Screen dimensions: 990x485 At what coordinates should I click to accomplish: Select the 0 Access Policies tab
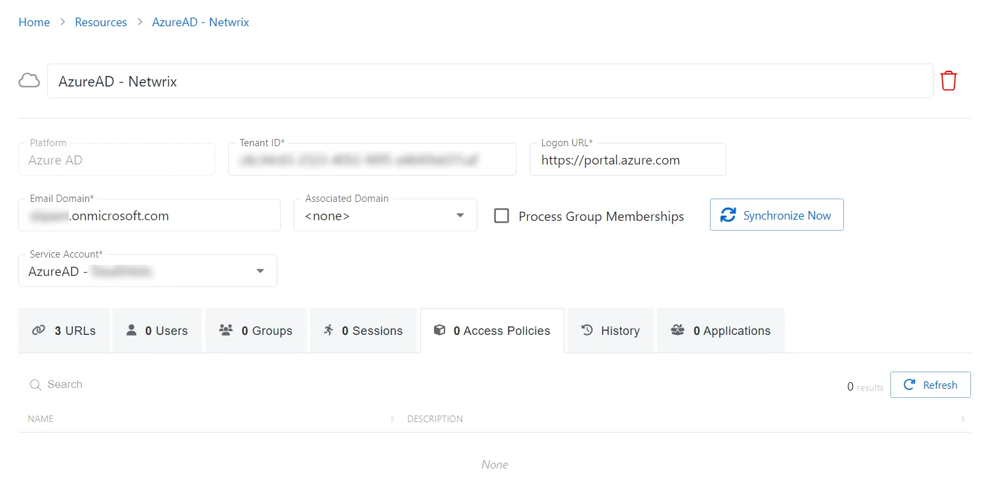492,330
